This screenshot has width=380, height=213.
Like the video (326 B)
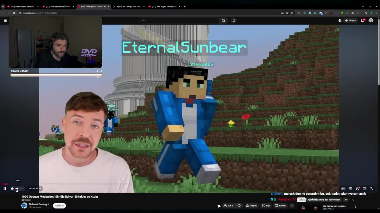(229, 206)
